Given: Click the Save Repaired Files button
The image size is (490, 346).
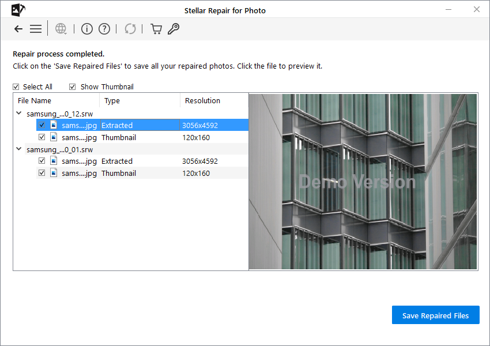Looking at the screenshot, I should pos(435,315).
